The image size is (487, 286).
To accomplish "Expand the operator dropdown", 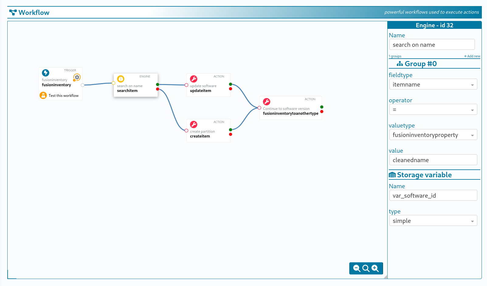I will (x=433, y=110).
